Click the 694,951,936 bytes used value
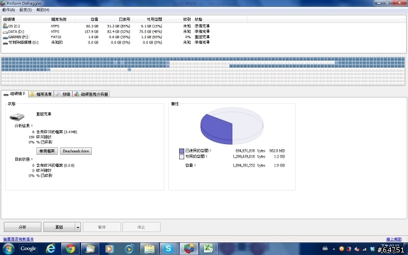The width and height of the screenshot is (408, 255). [x=245, y=150]
